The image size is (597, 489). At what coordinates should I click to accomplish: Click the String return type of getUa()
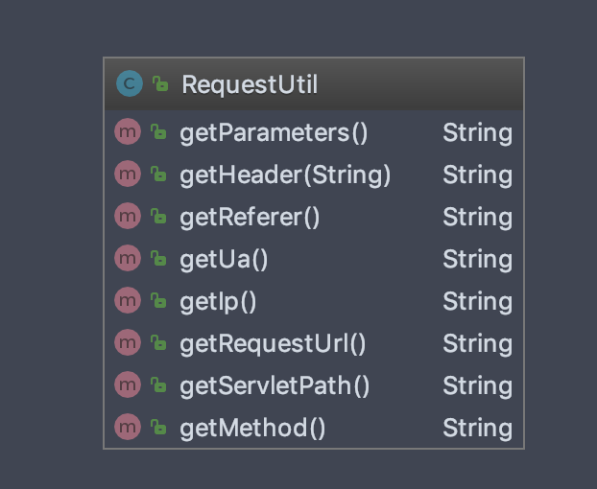pyautogui.click(x=477, y=259)
